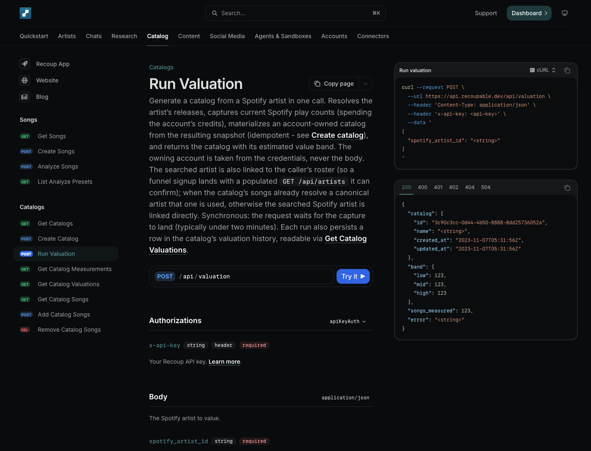Open Create Songs in sidebar
Viewport: 591px width, 451px height.
66,151
